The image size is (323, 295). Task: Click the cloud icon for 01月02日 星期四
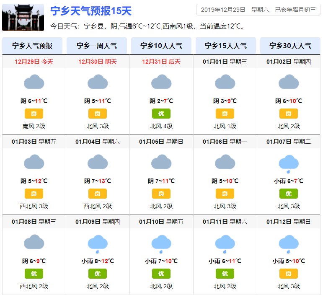[x=289, y=82]
